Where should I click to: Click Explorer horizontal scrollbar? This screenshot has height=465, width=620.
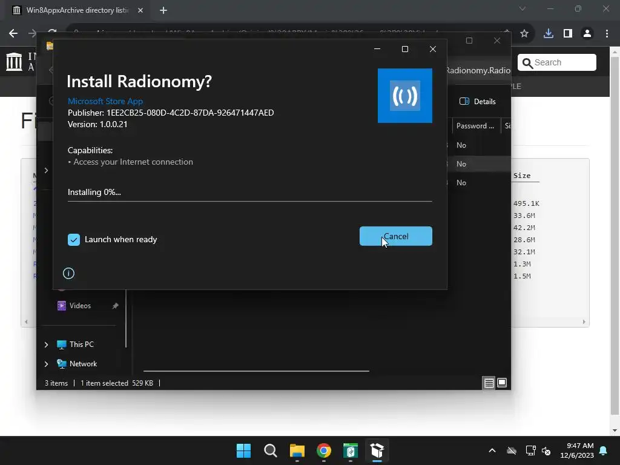click(256, 371)
